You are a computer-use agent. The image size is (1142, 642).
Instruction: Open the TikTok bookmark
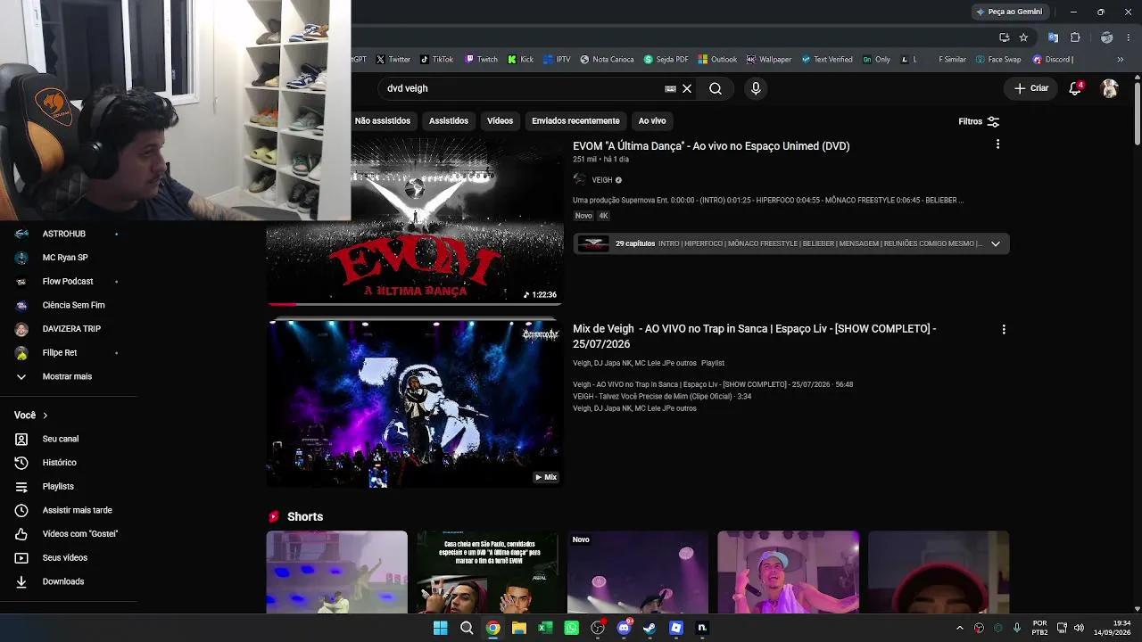437,60
